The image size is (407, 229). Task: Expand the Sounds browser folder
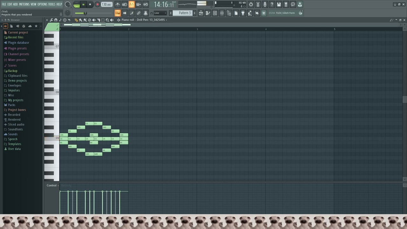pos(13,134)
